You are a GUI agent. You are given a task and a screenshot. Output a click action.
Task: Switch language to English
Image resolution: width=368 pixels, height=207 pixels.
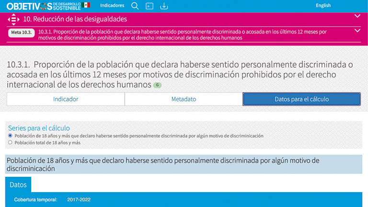click(323, 6)
